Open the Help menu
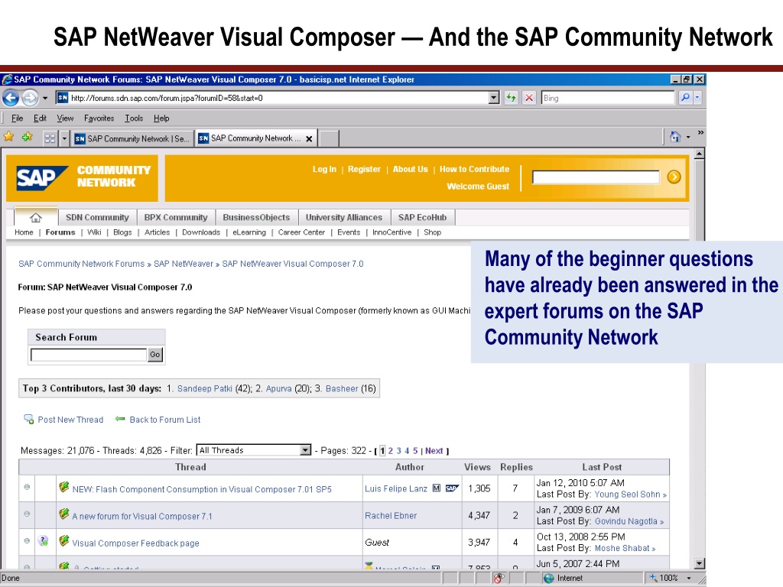 161,118
